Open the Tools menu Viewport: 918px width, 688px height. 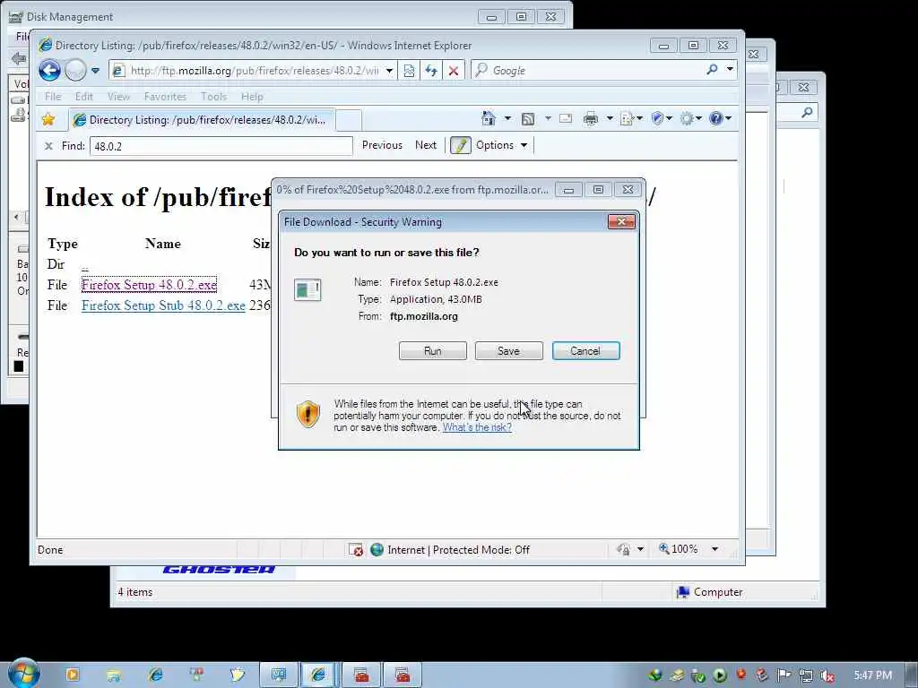(213, 97)
